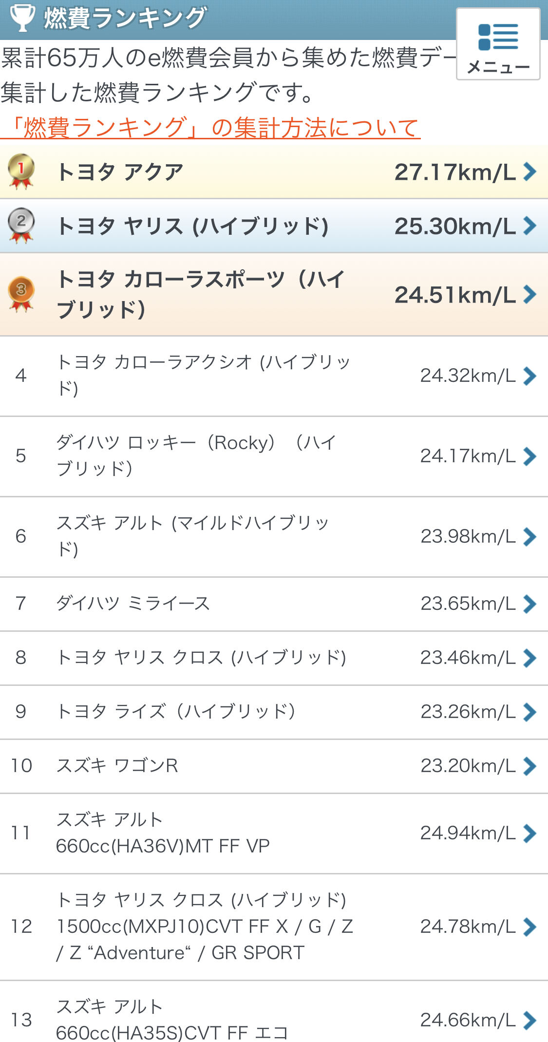Click the silver second-place medal icon

coord(21,226)
